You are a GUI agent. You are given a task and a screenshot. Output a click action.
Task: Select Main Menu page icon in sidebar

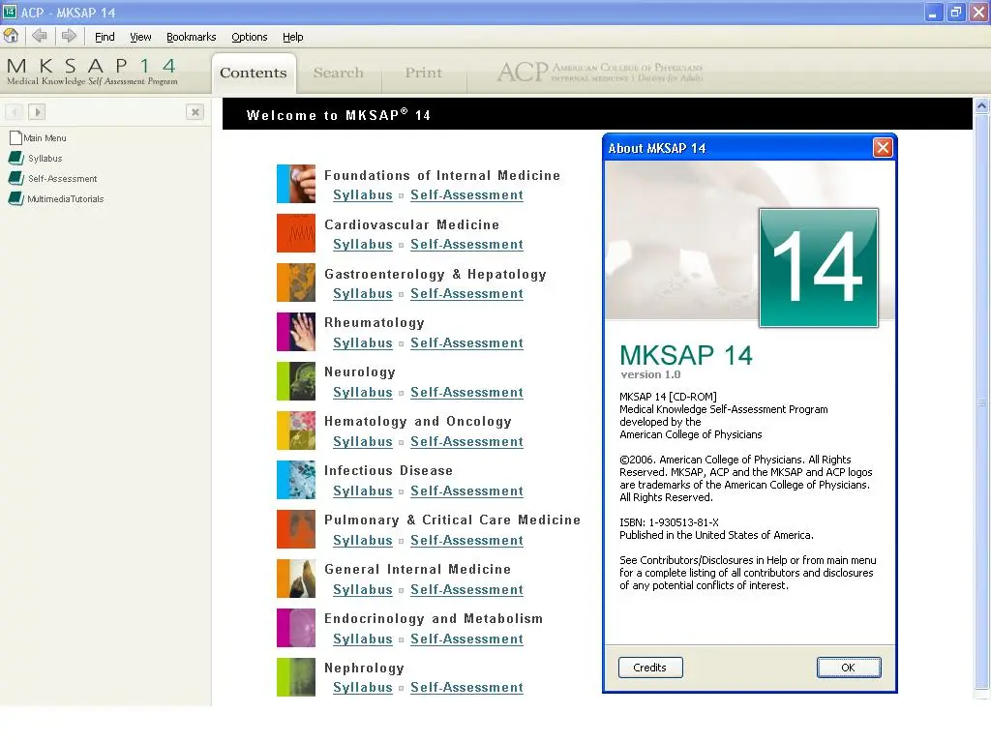(x=15, y=137)
